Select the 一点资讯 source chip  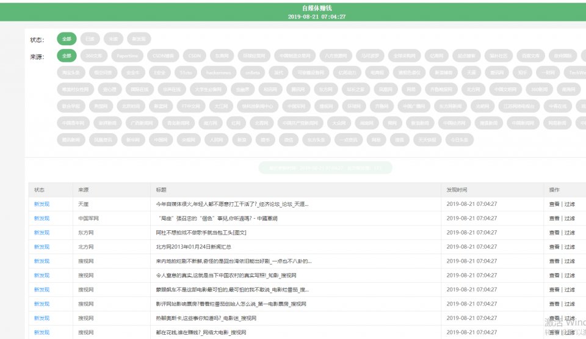pyautogui.click(x=349, y=140)
